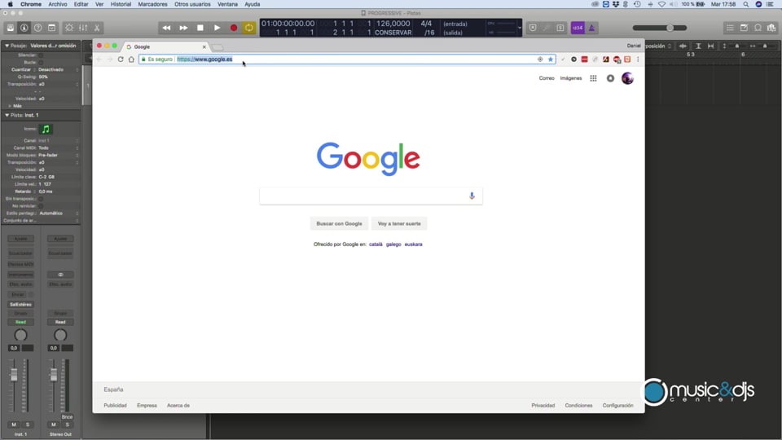
Task: Click the Fast Forward transport button
Action: pos(183,28)
